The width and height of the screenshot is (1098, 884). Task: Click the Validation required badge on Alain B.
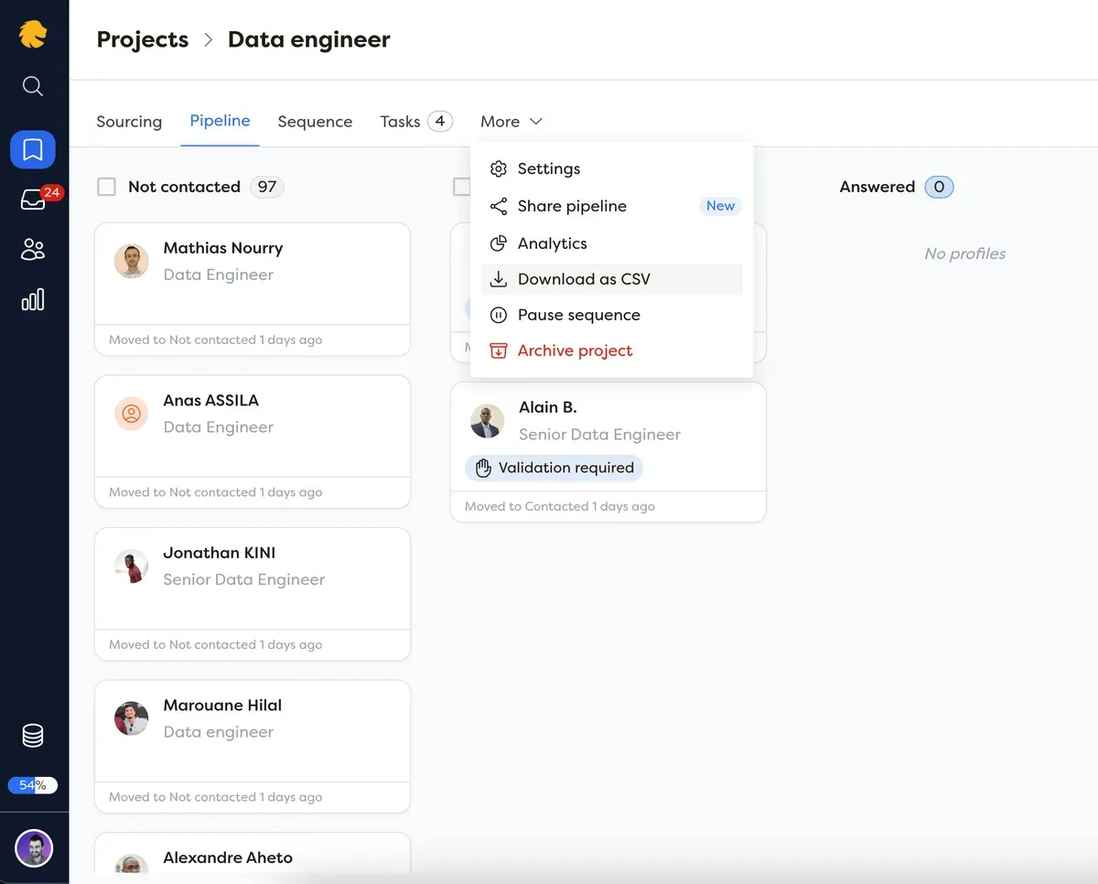point(554,468)
